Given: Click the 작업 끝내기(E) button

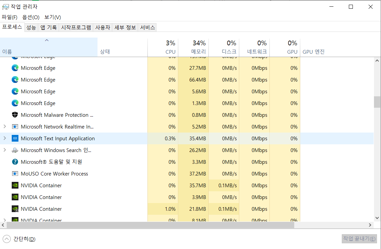Looking at the screenshot, I should point(359,239).
